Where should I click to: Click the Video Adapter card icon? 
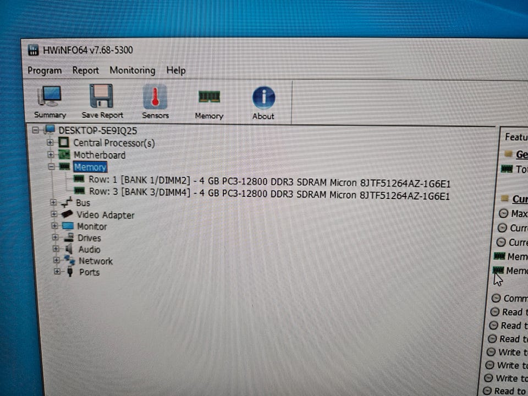tap(67, 214)
